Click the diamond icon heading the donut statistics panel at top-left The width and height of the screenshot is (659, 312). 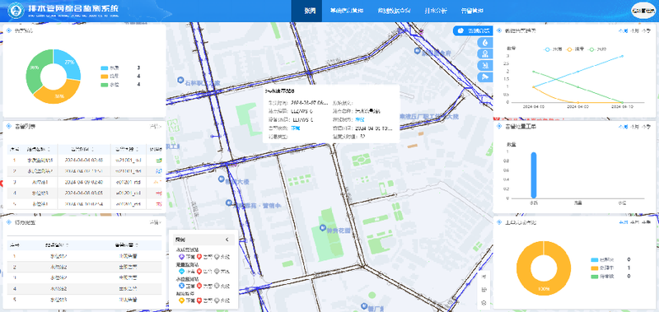[9, 30]
